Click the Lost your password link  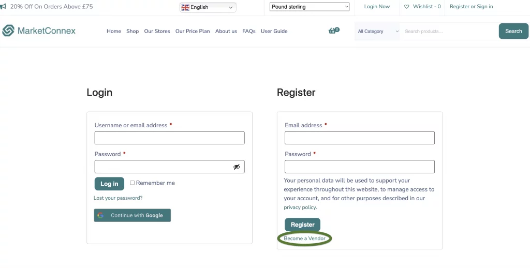pos(118,198)
